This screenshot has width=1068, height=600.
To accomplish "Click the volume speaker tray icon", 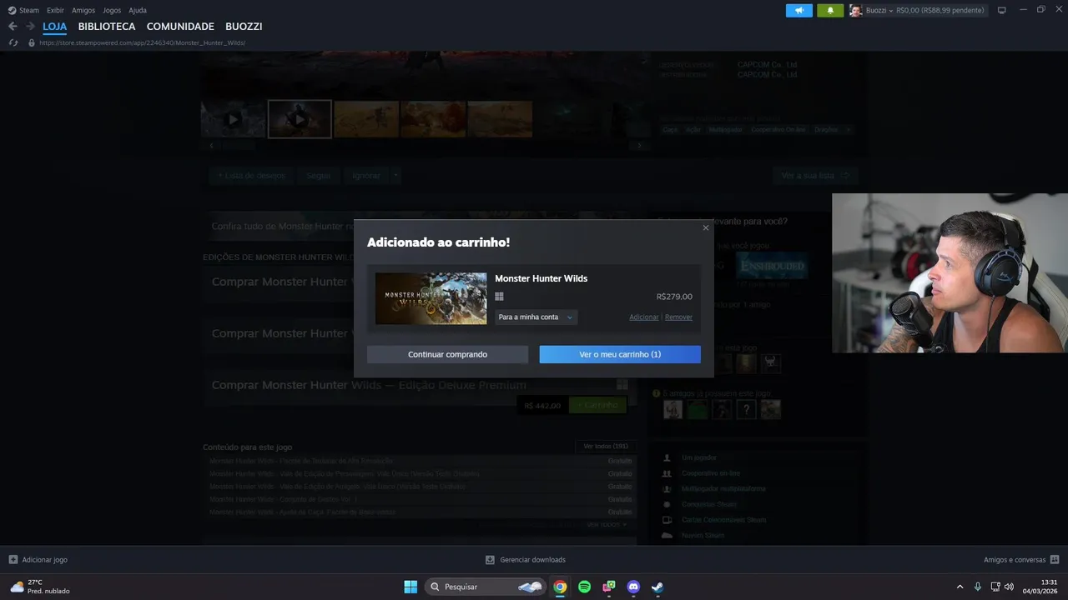I will click(1010, 587).
